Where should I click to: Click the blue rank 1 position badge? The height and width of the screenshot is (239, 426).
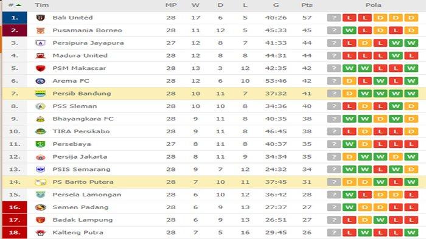15,18
